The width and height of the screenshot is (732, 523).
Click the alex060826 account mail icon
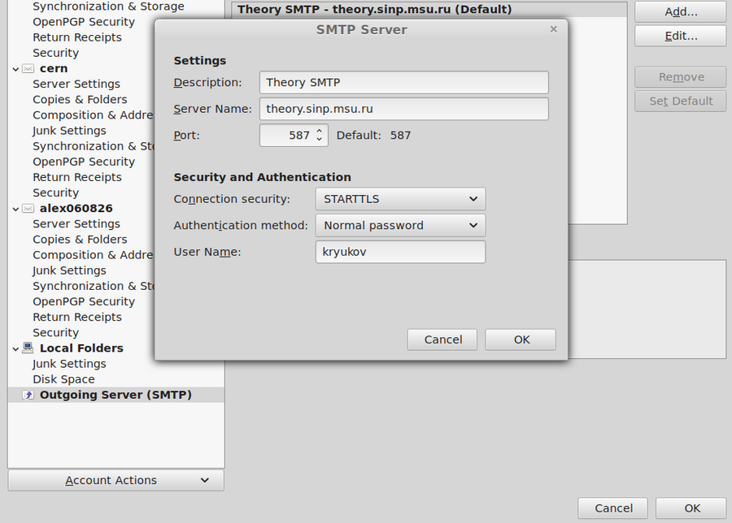click(x=28, y=209)
